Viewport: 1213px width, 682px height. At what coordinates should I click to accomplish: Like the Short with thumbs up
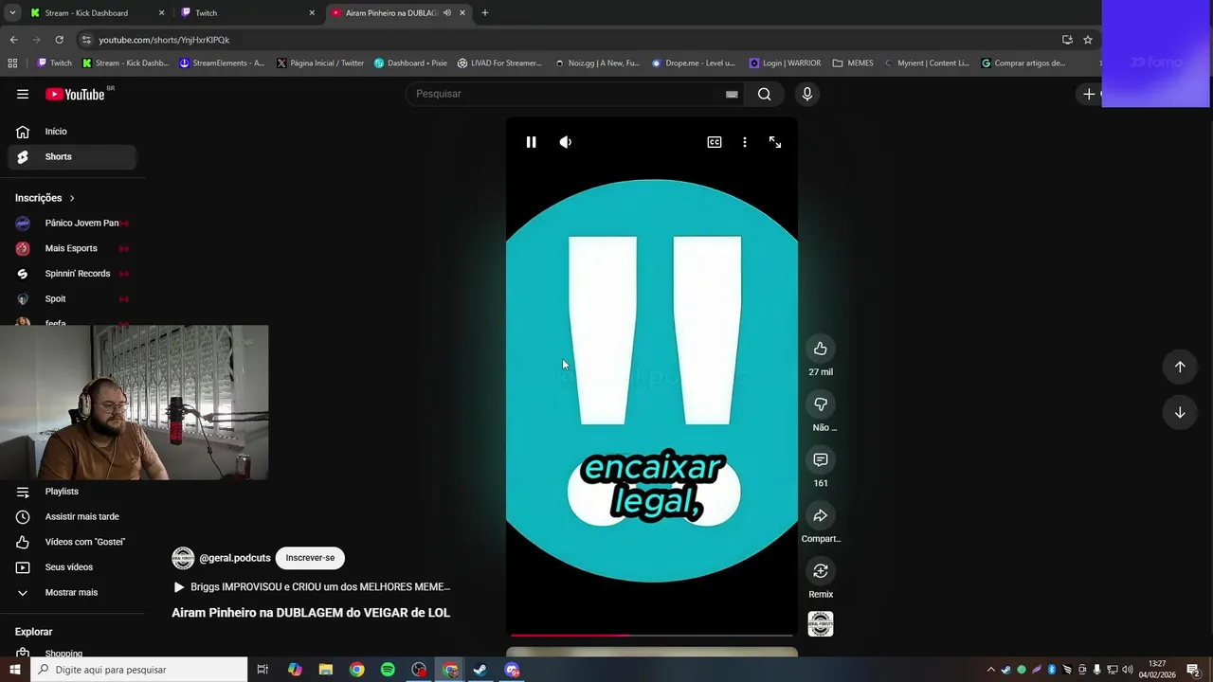(x=821, y=349)
